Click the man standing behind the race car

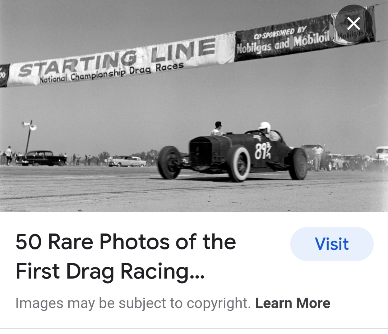point(216,128)
